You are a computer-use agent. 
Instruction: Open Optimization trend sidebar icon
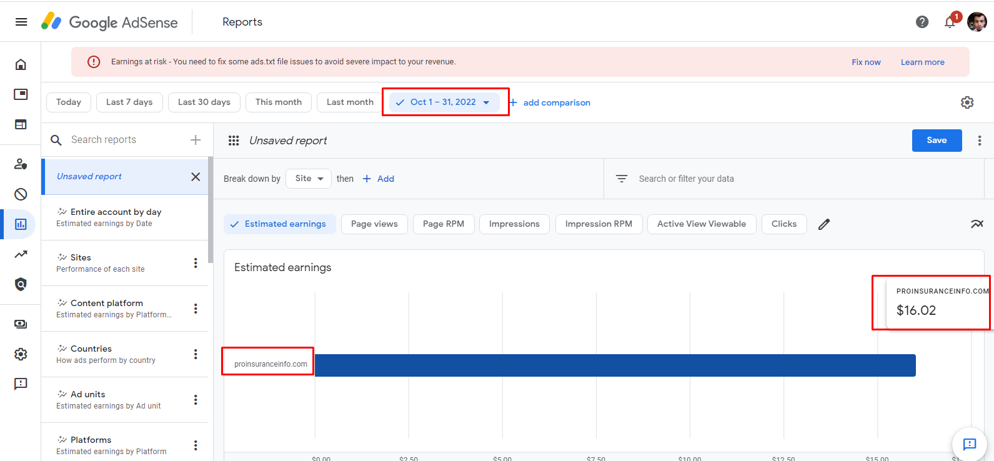[x=21, y=254]
